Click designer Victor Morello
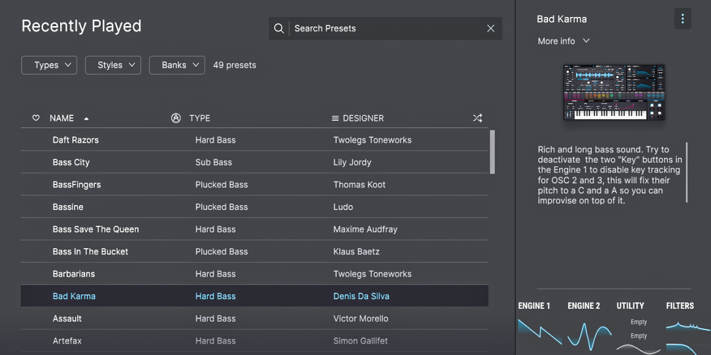The image size is (711, 355). pos(361,319)
